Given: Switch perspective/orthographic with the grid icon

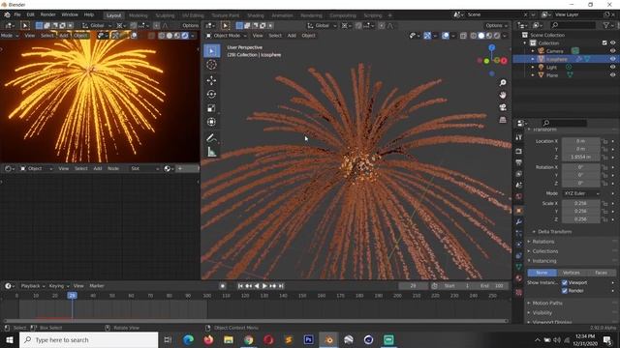Looking at the screenshot, I should (503, 120).
